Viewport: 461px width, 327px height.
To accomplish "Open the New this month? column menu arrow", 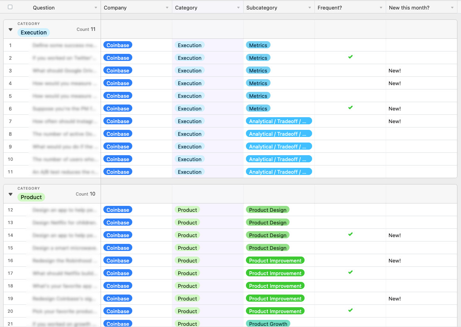I will point(452,8).
